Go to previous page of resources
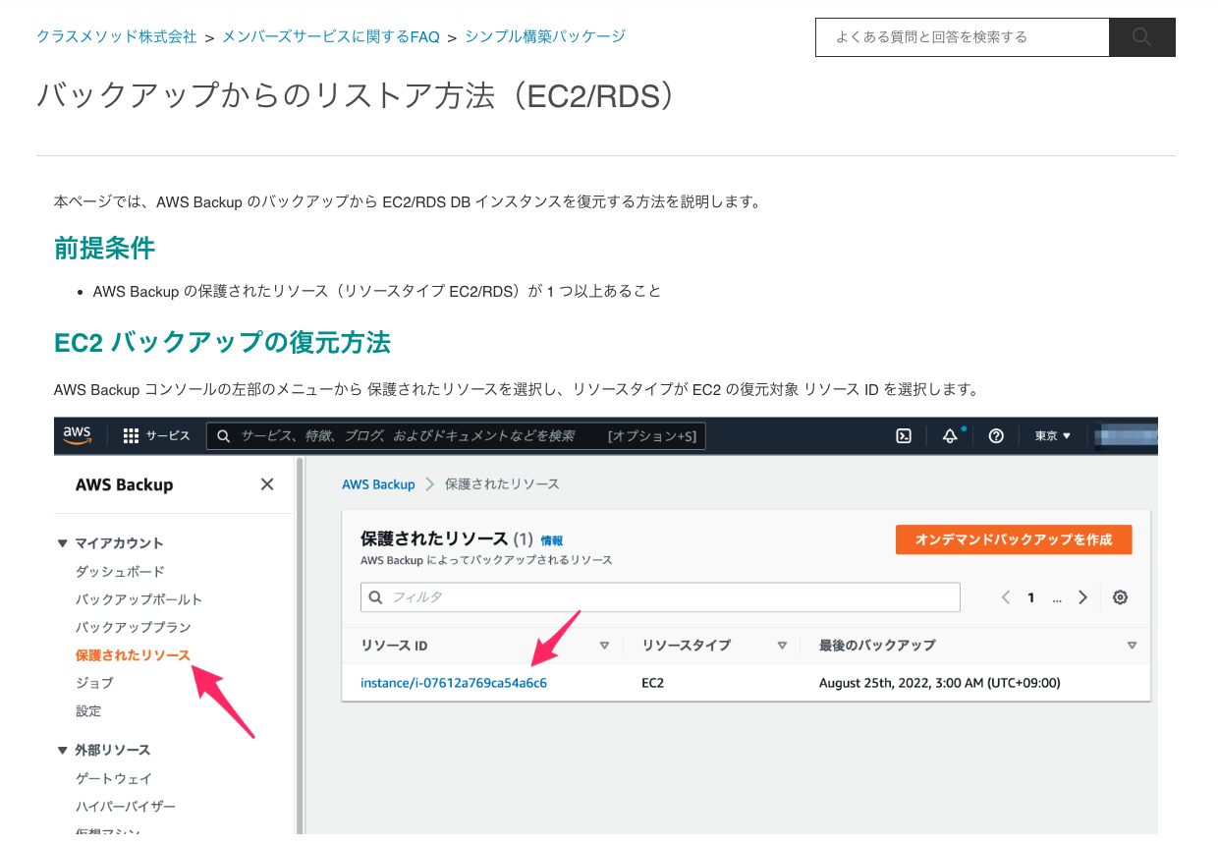1218x848 pixels. coord(1005,597)
